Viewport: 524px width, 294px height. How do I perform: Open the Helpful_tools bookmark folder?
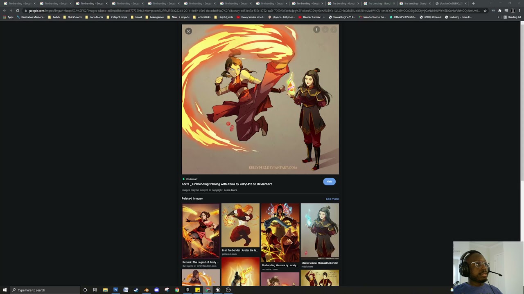point(224,17)
